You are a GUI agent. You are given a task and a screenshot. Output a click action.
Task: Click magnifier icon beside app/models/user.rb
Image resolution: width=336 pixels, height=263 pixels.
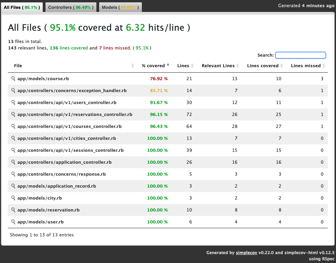[x=13, y=222]
